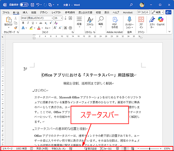Open Copilot from the ribbon
The width and height of the screenshot is (174, 151).
(x=160, y=21)
